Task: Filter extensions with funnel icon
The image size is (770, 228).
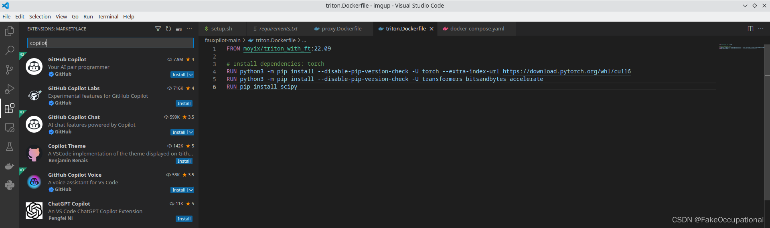Action: pos(158,29)
